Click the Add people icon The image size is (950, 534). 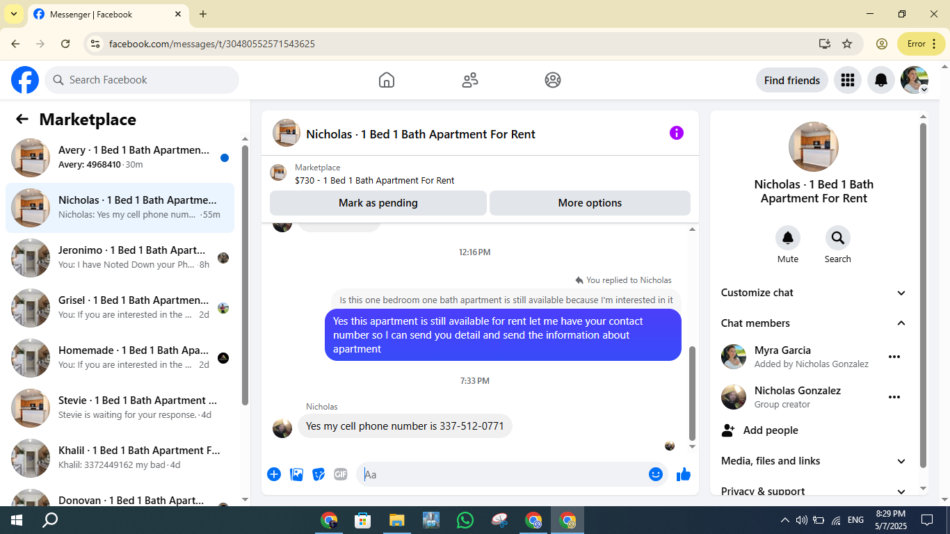click(x=728, y=430)
